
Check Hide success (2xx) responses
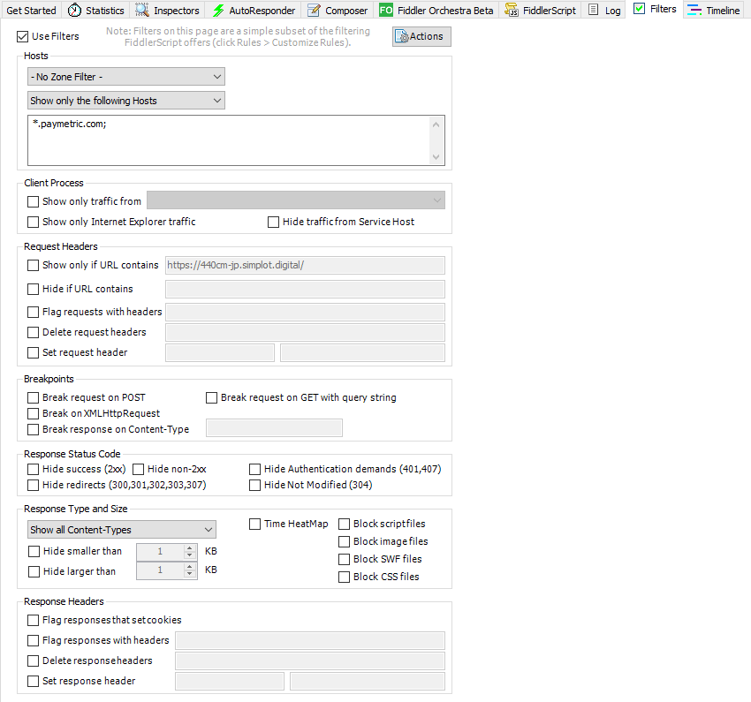[x=34, y=469]
